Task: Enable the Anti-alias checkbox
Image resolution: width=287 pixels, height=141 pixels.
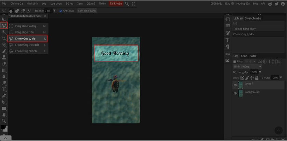Action: (61, 11)
